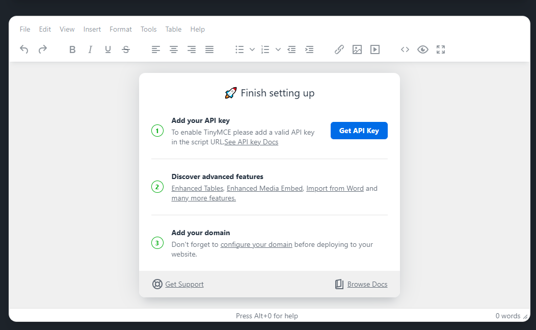Toggle strikethrough formatting

click(x=126, y=49)
